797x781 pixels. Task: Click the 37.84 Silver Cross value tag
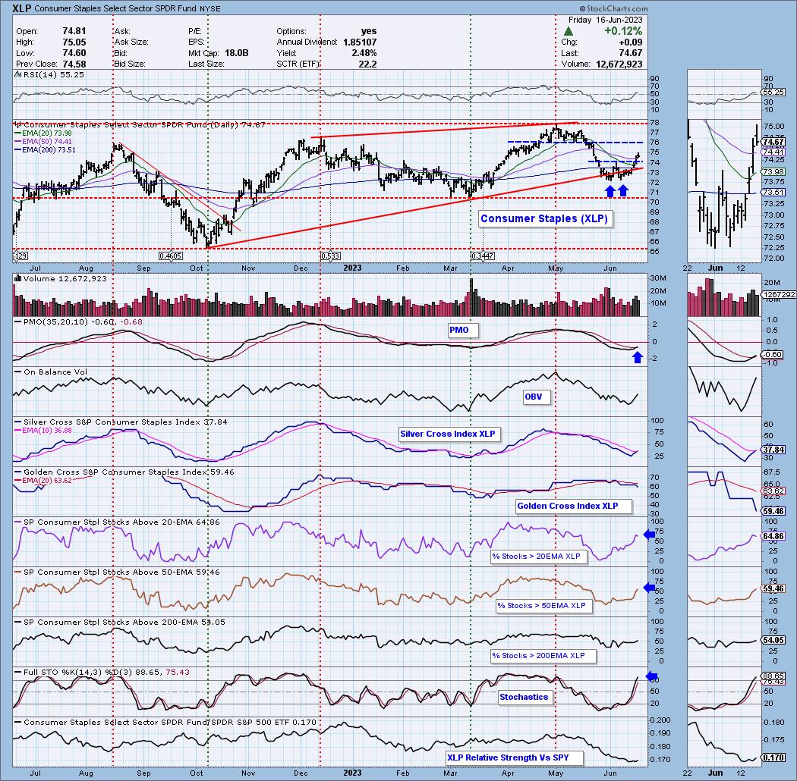pos(773,450)
